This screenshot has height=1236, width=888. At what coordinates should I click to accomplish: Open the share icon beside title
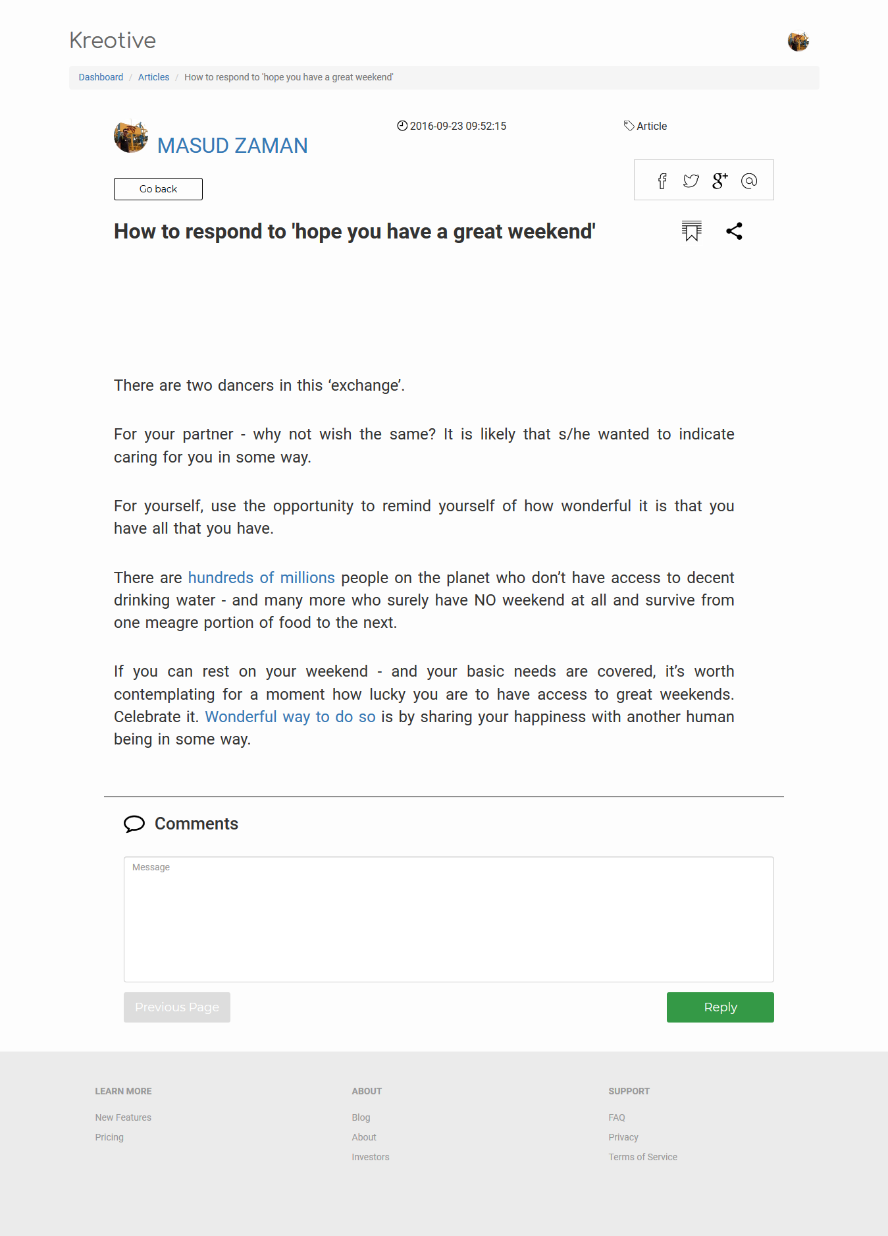point(734,231)
